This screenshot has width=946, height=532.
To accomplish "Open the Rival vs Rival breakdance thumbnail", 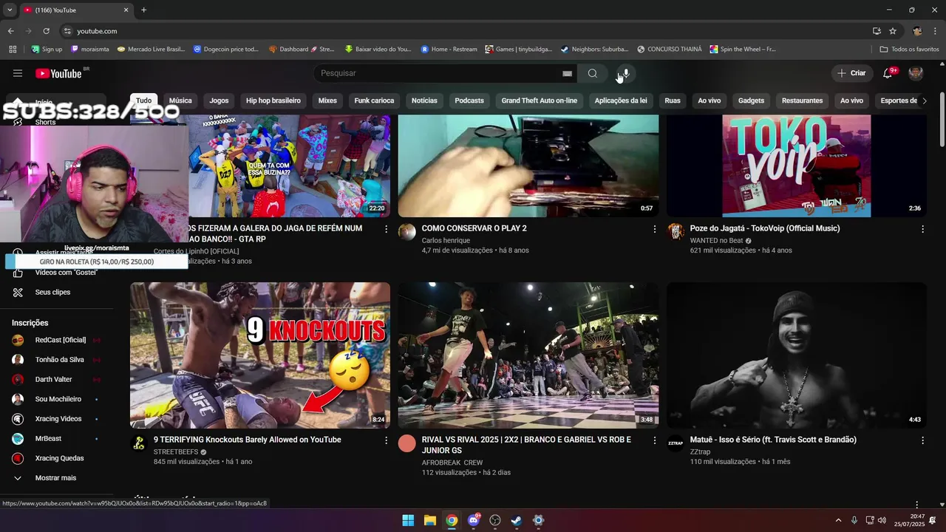I will [x=528, y=355].
